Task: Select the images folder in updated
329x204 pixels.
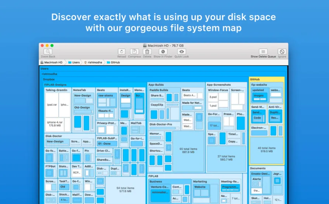Action: click(x=260, y=97)
